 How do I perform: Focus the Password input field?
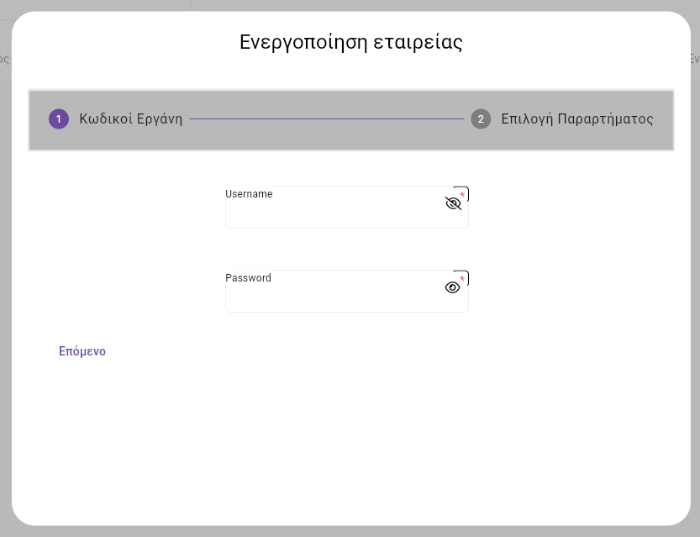[x=336, y=295]
